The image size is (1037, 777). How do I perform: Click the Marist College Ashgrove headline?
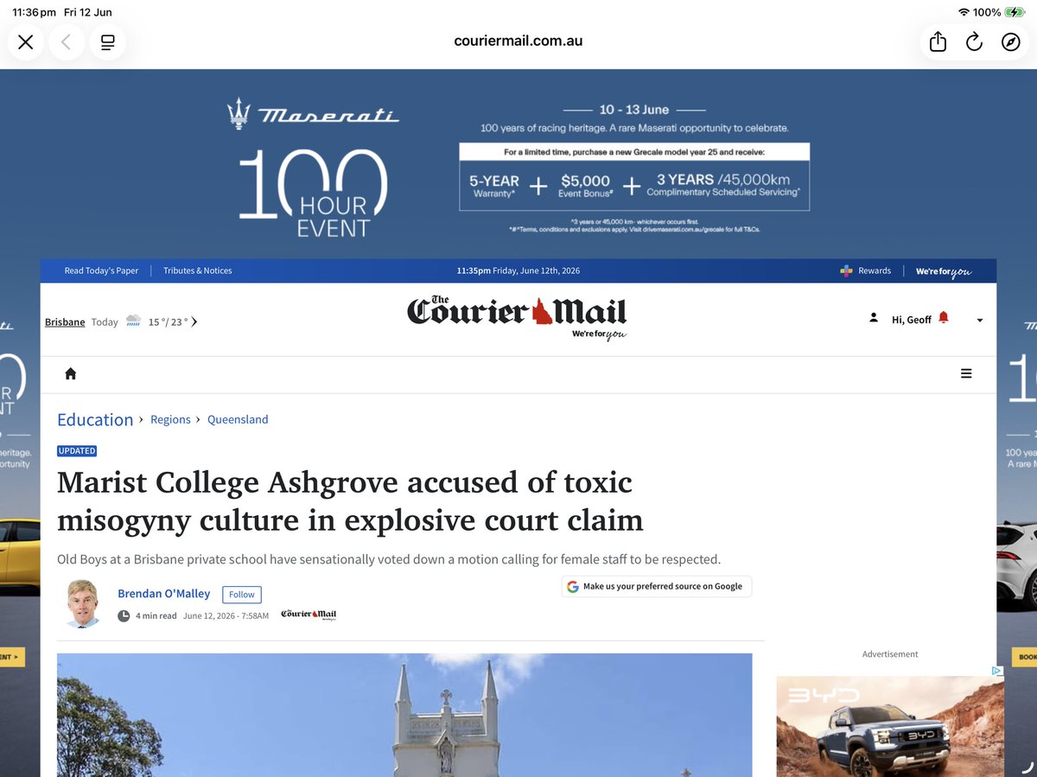(350, 500)
